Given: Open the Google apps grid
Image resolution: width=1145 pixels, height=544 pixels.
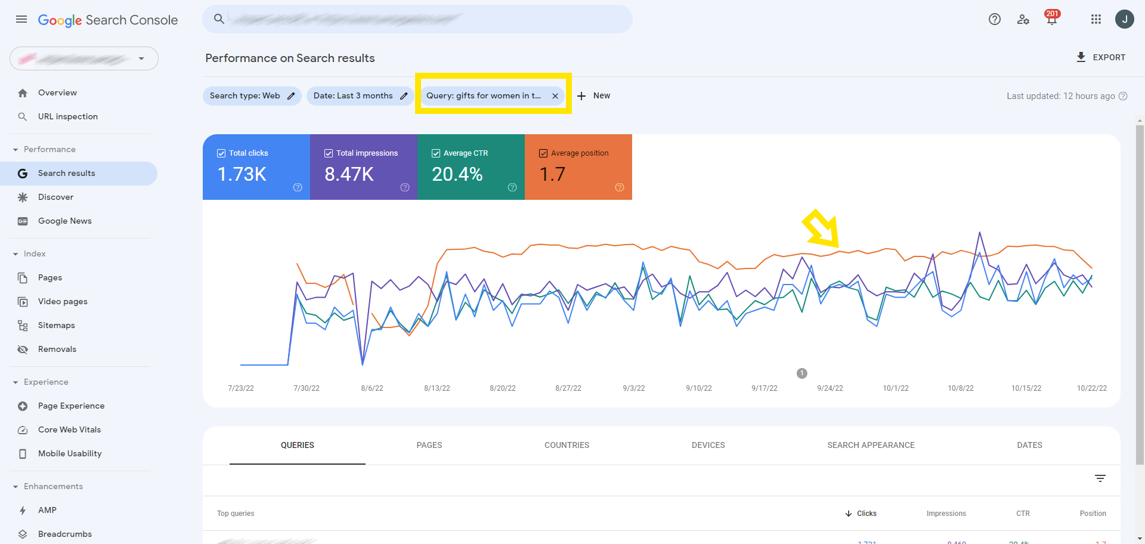Looking at the screenshot, I should 1096,19.
